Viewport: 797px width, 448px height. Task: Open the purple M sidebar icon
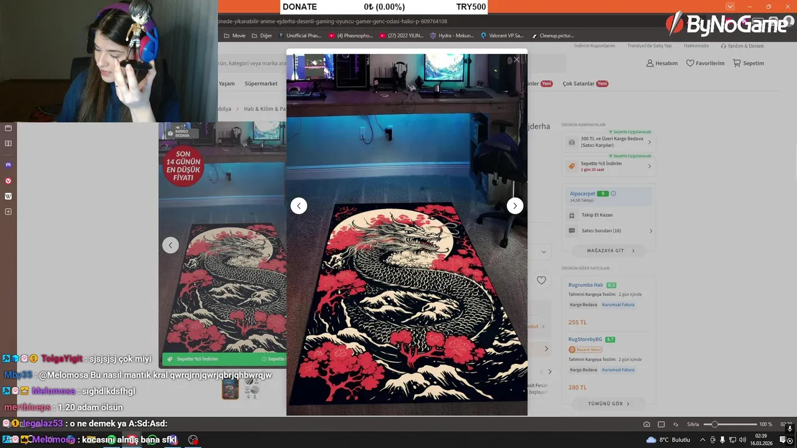[8, 166]
